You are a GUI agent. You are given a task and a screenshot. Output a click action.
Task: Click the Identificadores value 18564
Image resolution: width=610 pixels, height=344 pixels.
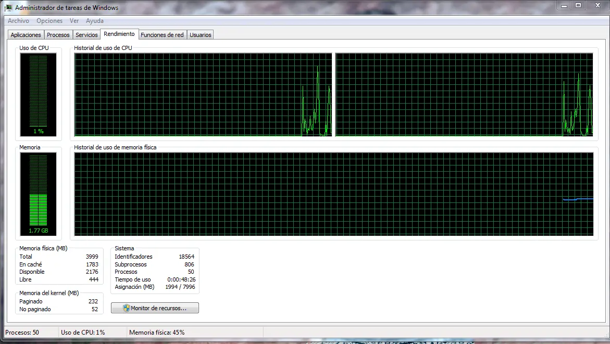186,257
